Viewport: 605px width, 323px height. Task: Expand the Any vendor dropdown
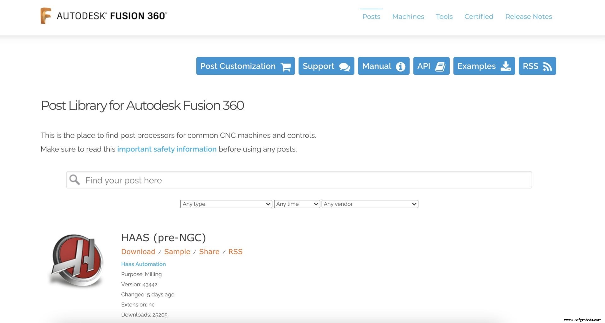click(370, 204)
